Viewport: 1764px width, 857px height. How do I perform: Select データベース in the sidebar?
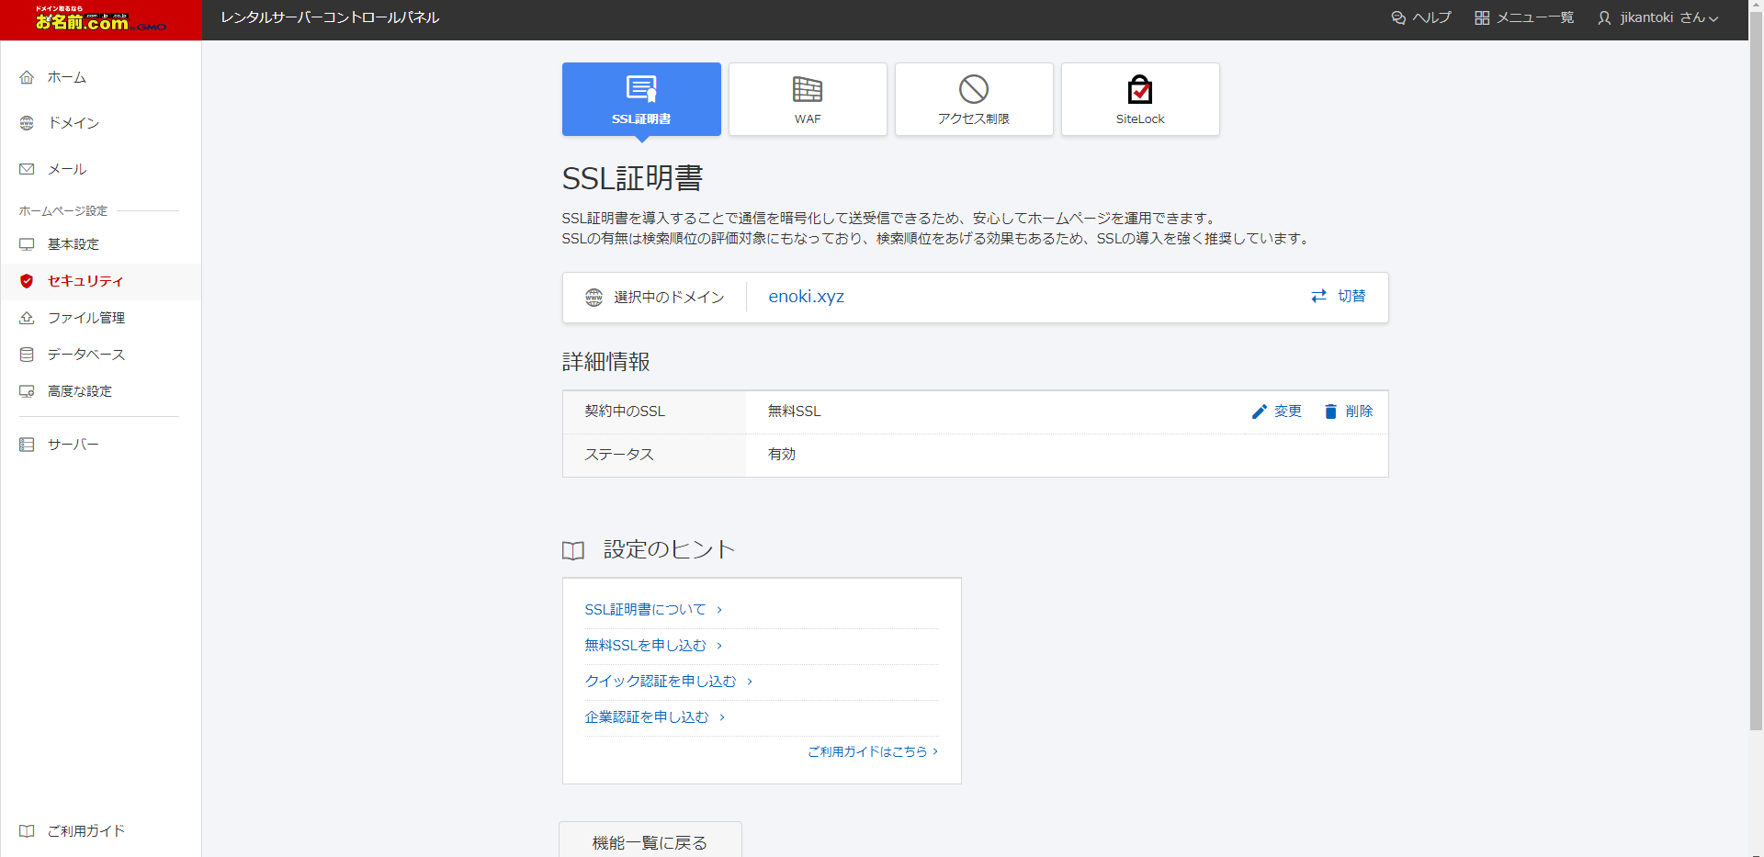85,355
